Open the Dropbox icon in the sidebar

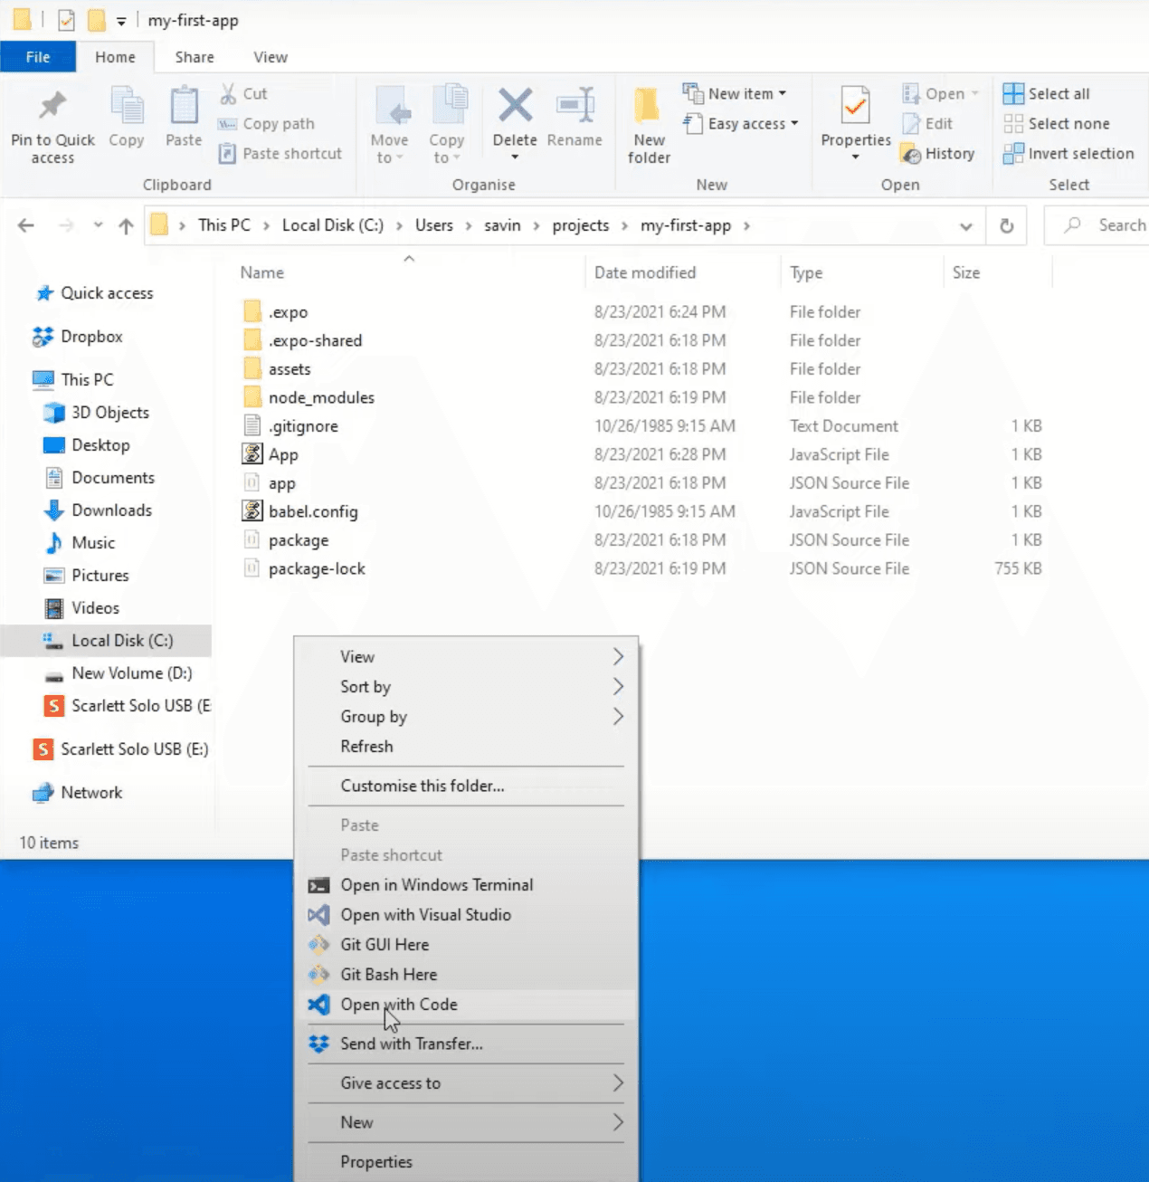pyautogui.click(x=43, y=336)
